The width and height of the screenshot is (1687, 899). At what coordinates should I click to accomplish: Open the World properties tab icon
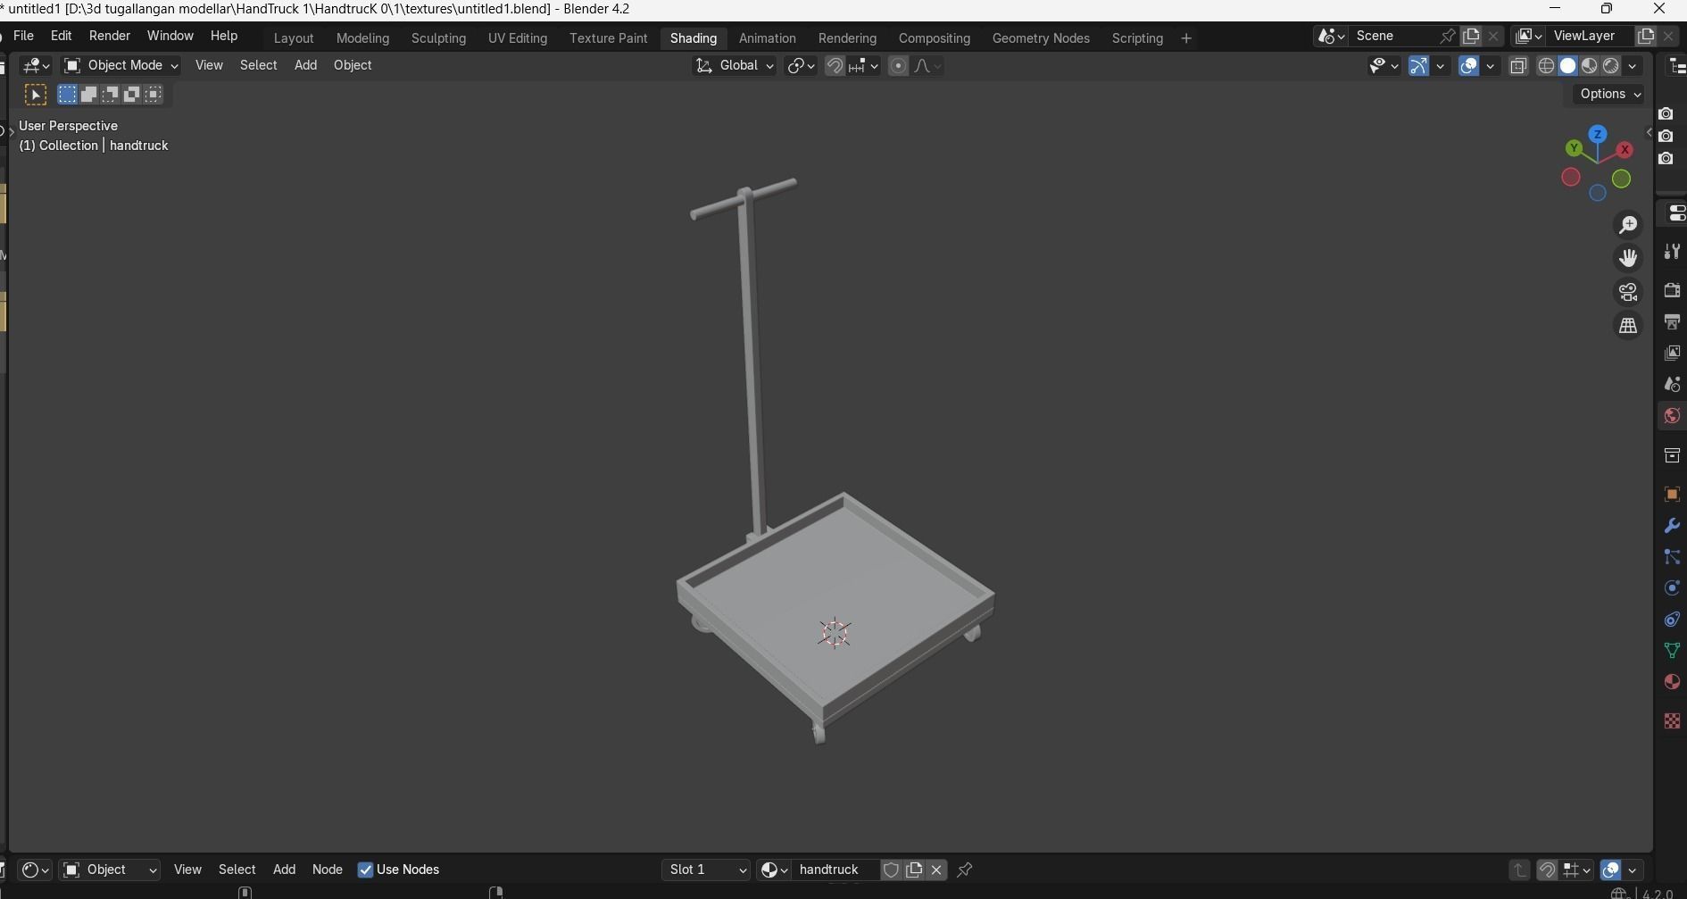coord(1672,415)
